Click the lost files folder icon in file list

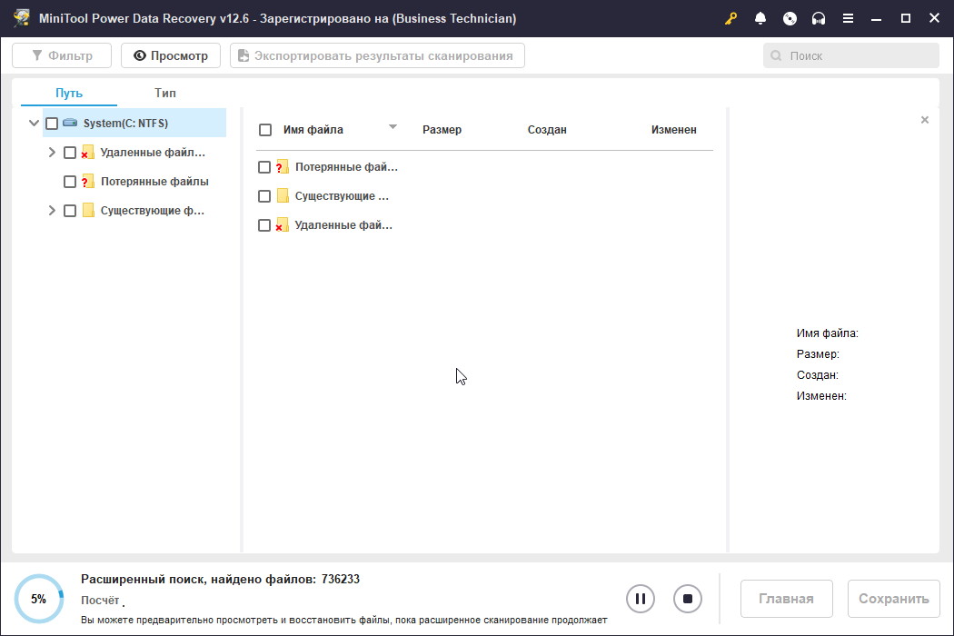(x=282, y=167)
